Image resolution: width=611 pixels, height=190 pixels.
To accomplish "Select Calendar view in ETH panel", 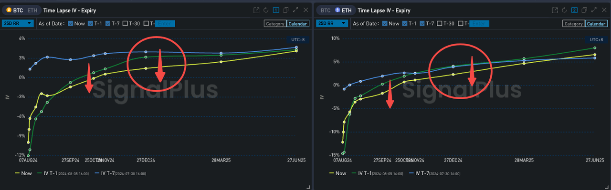I will (596, 24).
